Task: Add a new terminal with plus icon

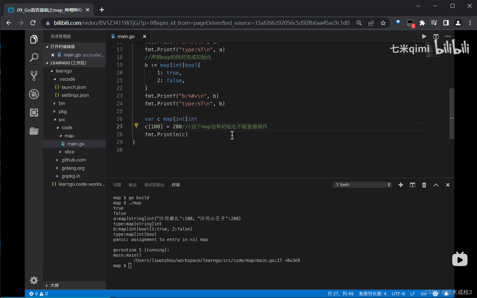Action: click(400, 185)
